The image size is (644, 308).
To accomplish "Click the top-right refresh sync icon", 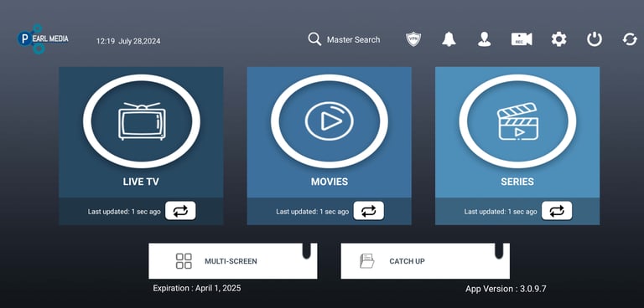I will [x=630, y=39].
